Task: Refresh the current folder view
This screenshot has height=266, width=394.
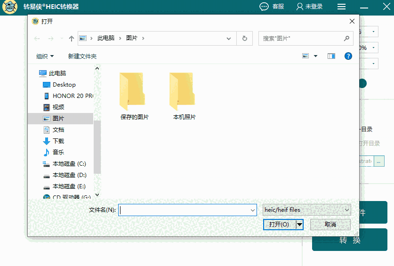Action: pos(244,39)
